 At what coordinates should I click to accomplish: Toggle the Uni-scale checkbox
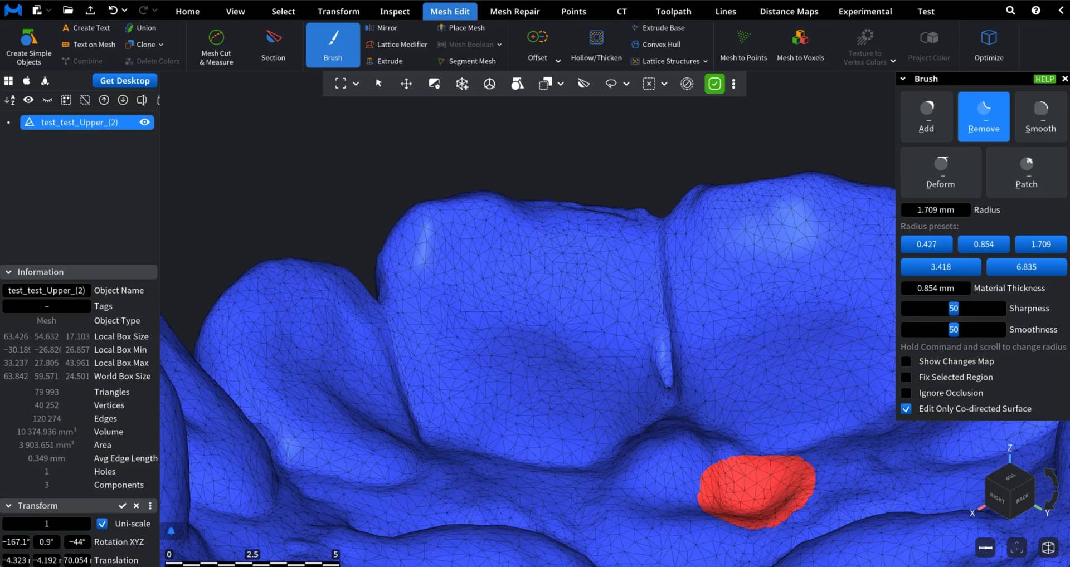tap(102, 524)
